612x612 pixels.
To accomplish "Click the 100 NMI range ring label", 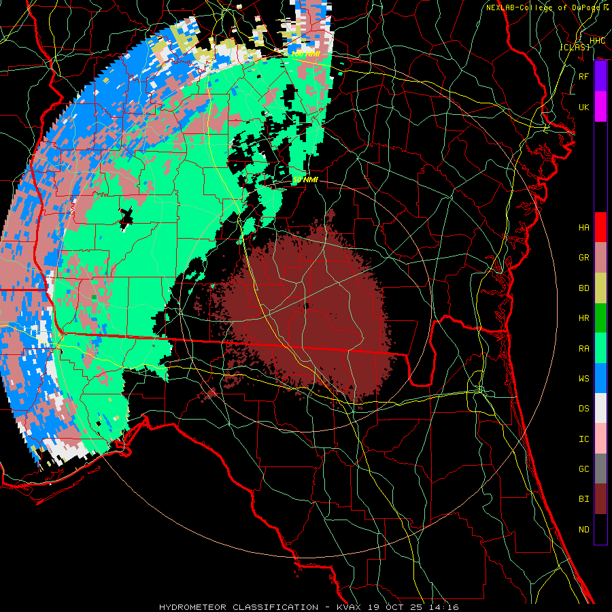I will pos(305,54).
